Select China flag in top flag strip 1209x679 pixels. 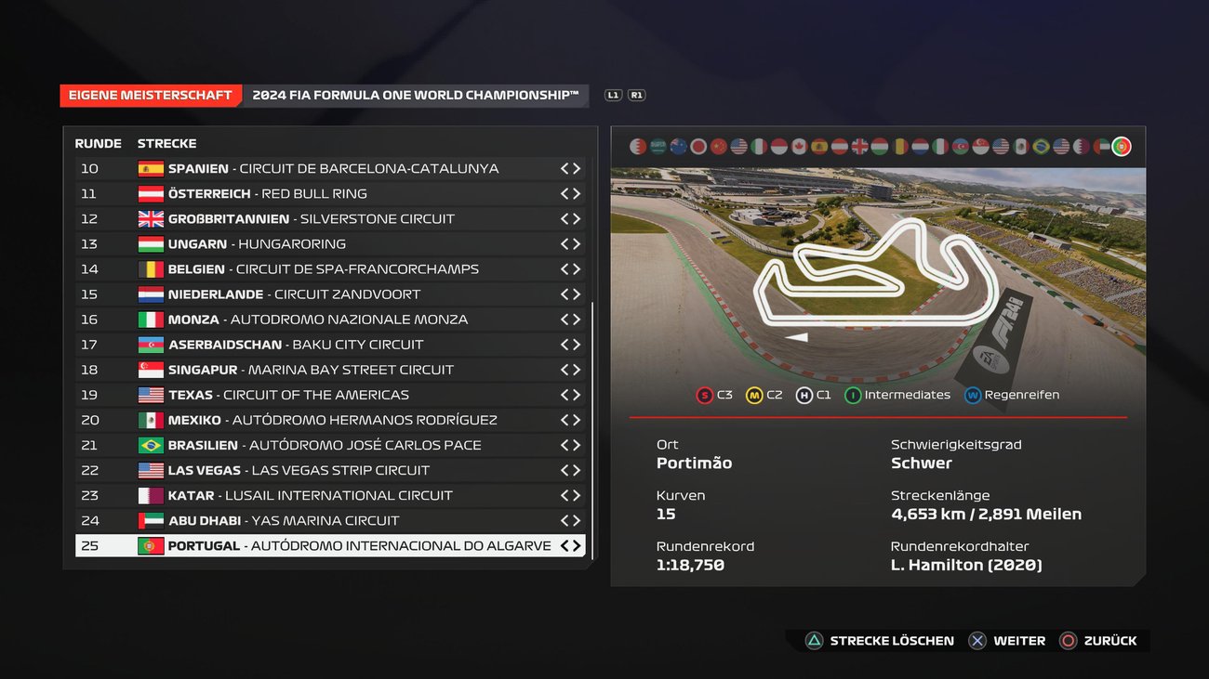point(718,147)
